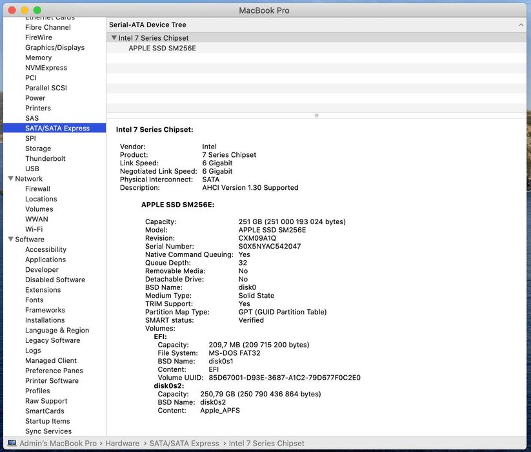Click Hardware in the path bar
The height and width of the screenshot is (452, 531).
tap(122, 443)
